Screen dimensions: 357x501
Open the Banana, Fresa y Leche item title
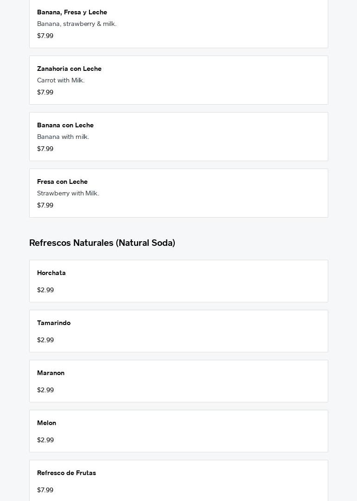pyautogui.click(x=72, y=13)
